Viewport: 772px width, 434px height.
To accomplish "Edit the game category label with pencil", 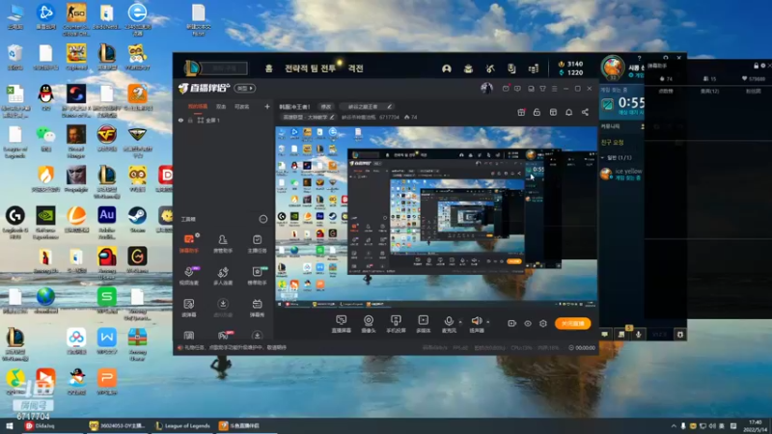I will [308, 117].
